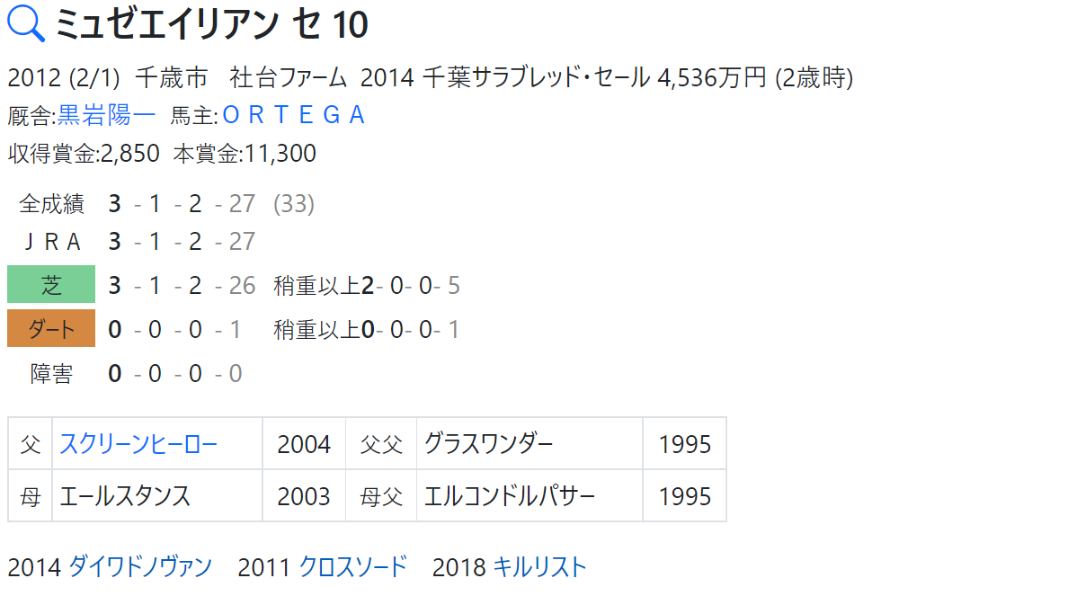Open owner ORTEGA link
Screen dimensions: 1068x596
[x=294, y=115]
